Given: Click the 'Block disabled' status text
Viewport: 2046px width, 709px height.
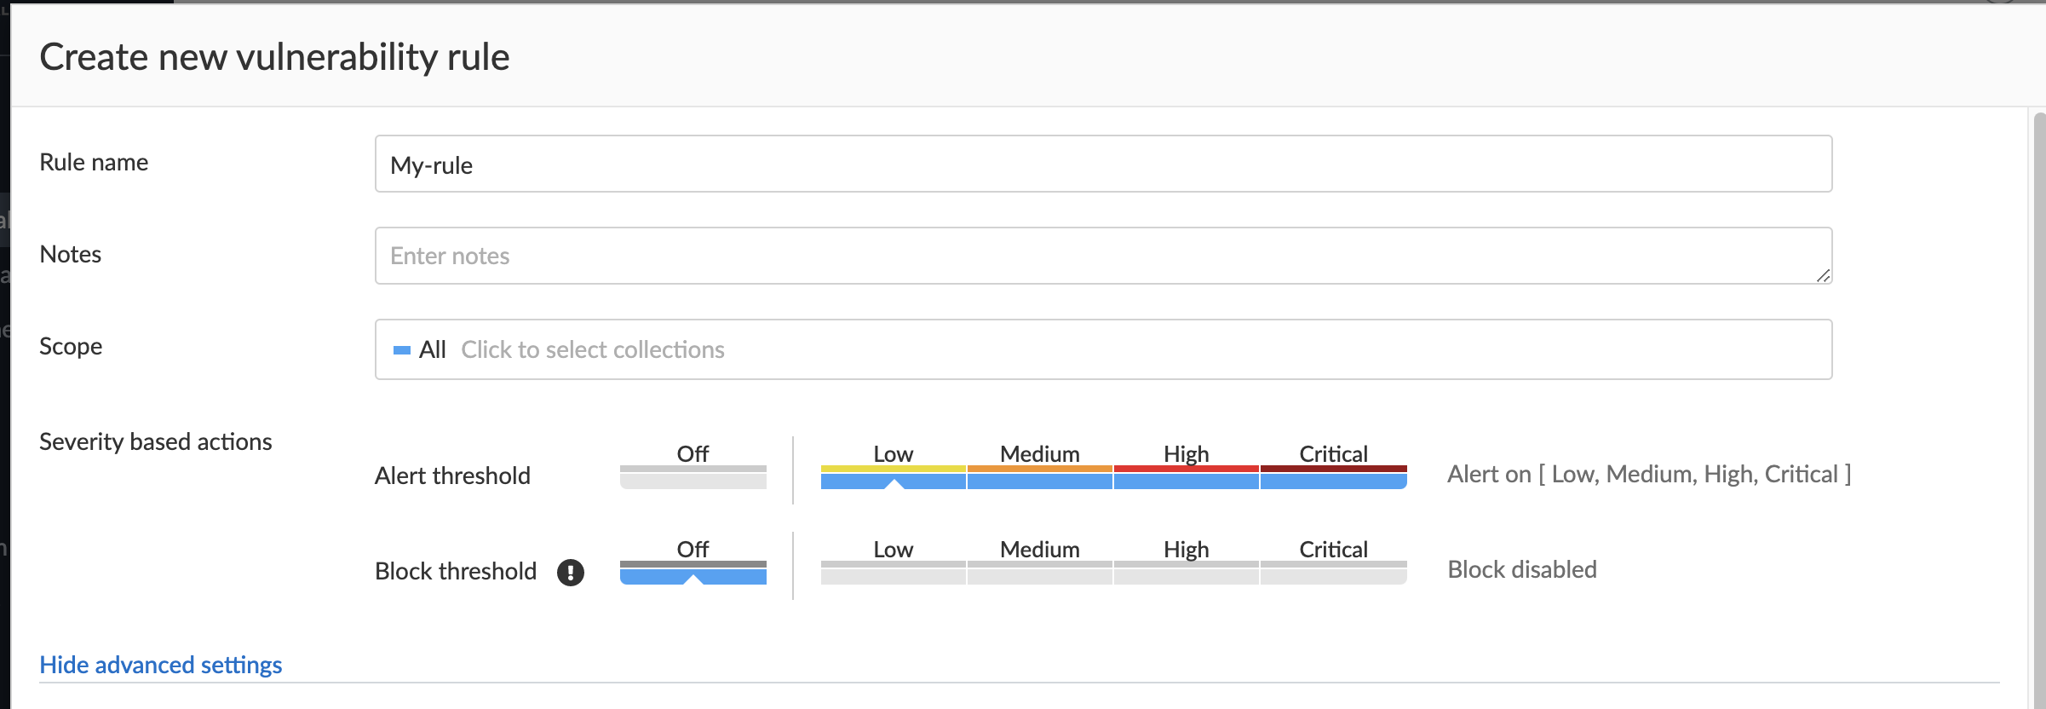Looking at the screenshot, I should coord(1522,570).
